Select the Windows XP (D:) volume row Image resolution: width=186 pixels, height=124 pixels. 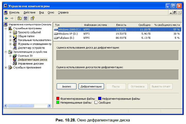pos(117,34)
